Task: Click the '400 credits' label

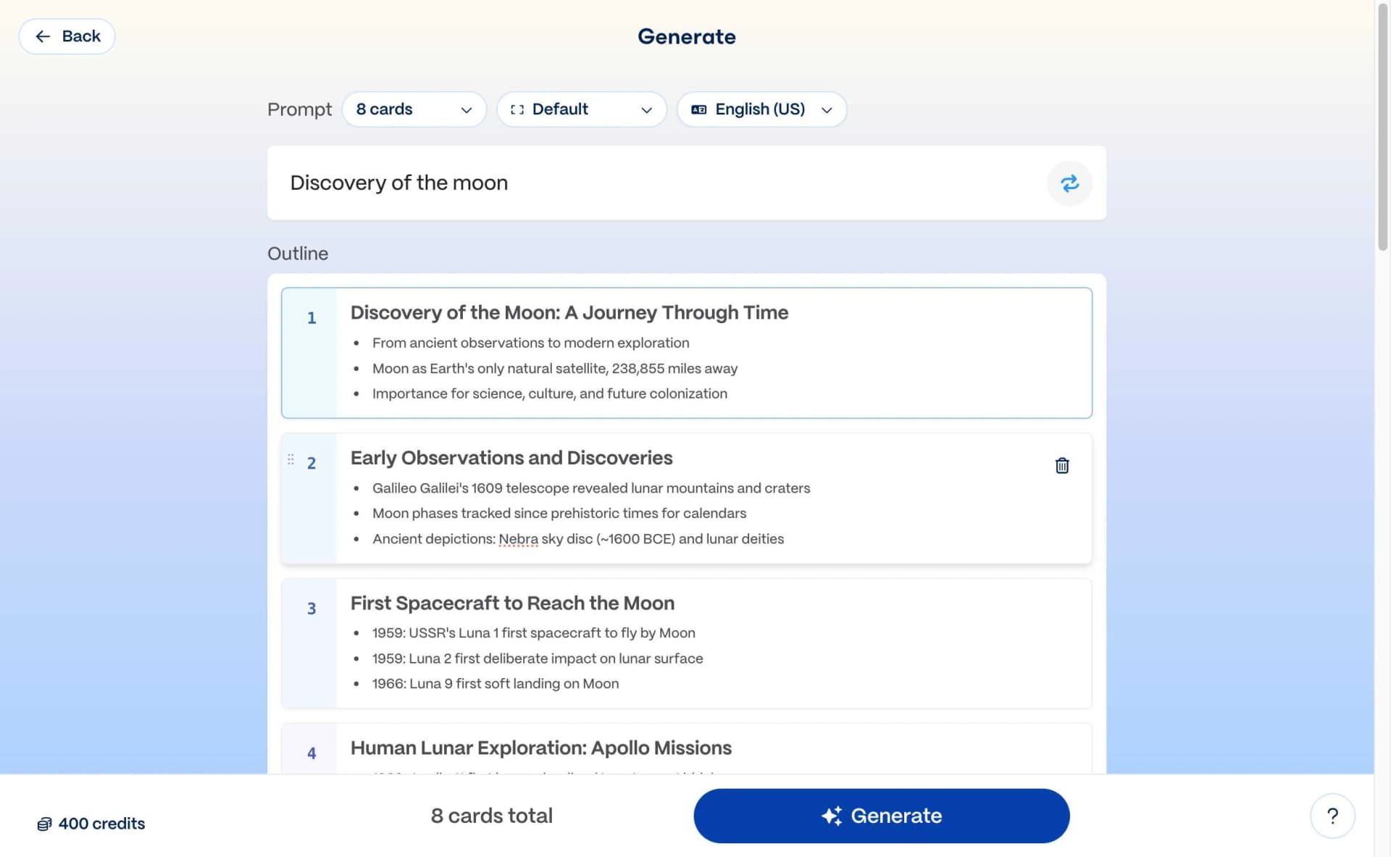Action: (101, 824)
